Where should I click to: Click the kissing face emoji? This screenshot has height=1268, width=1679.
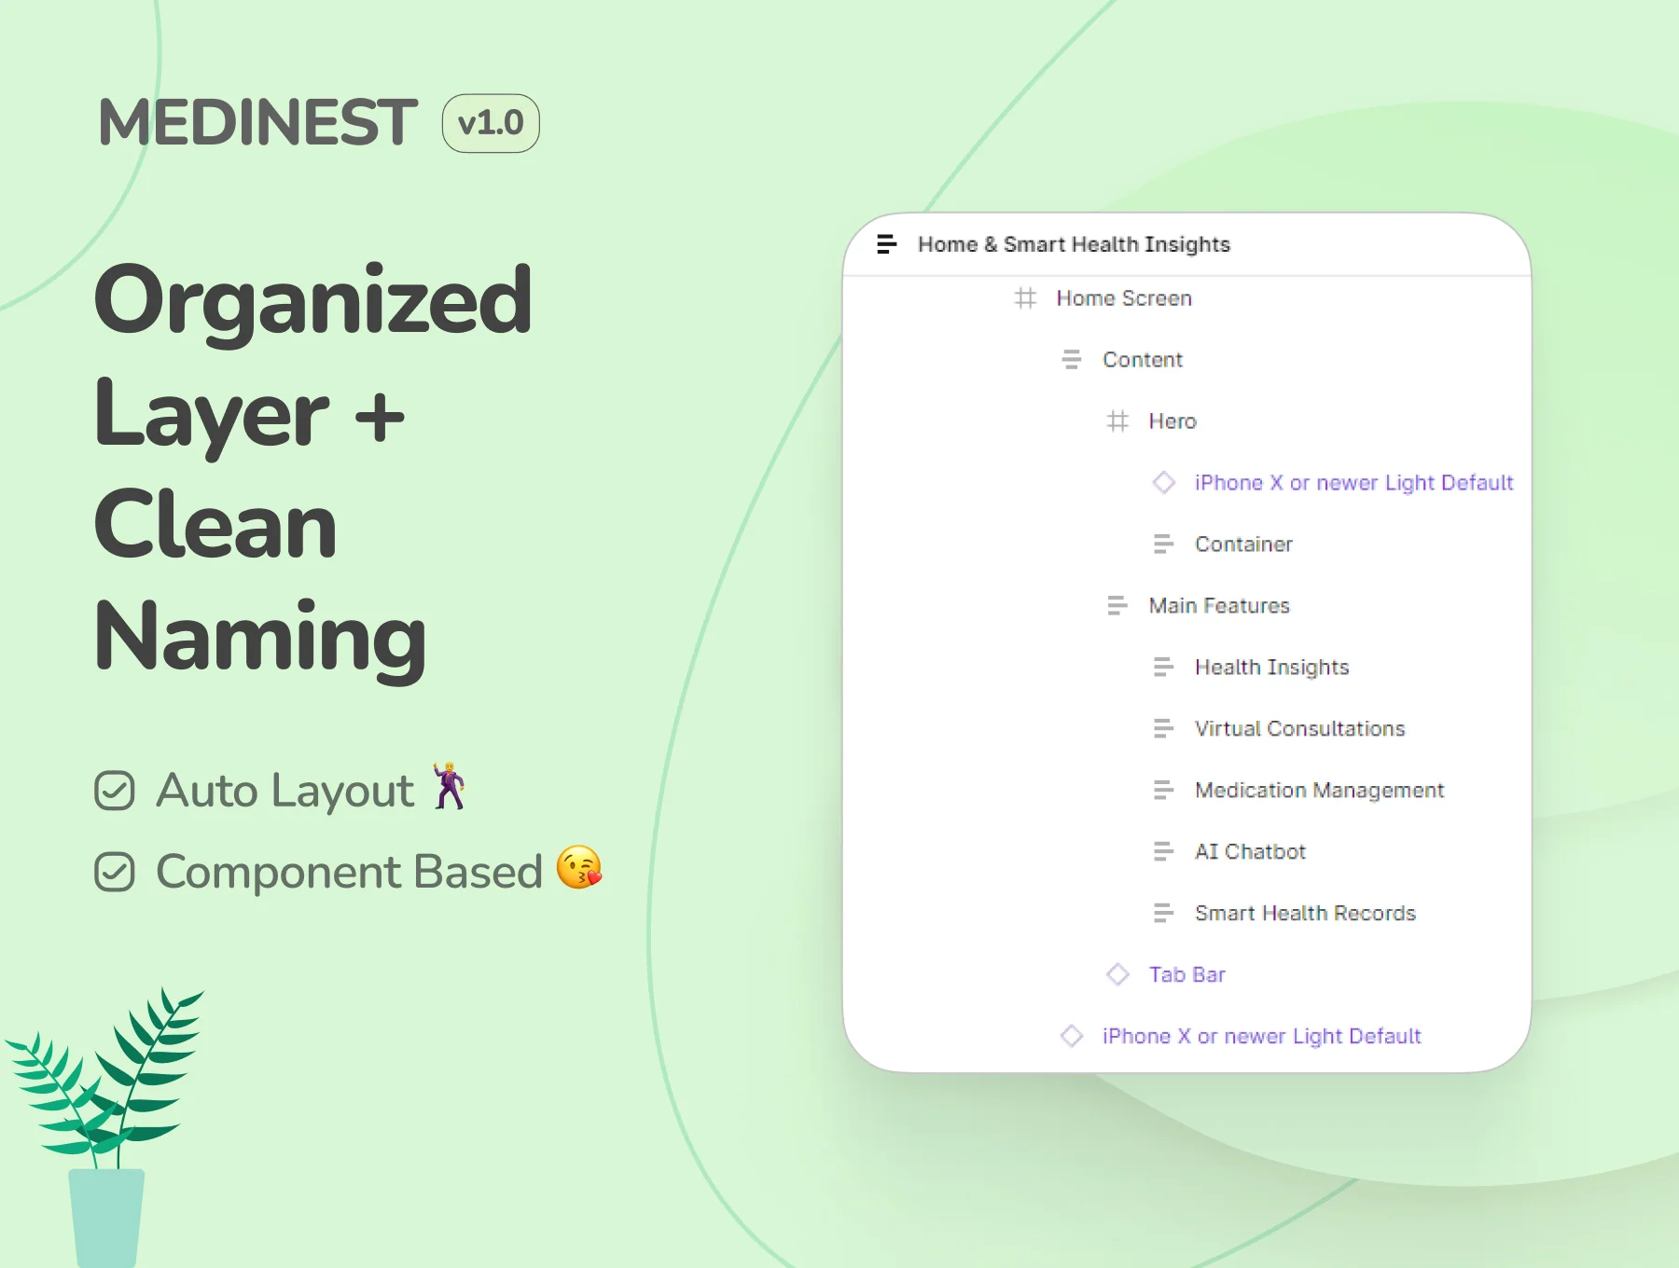coord(579,867)
